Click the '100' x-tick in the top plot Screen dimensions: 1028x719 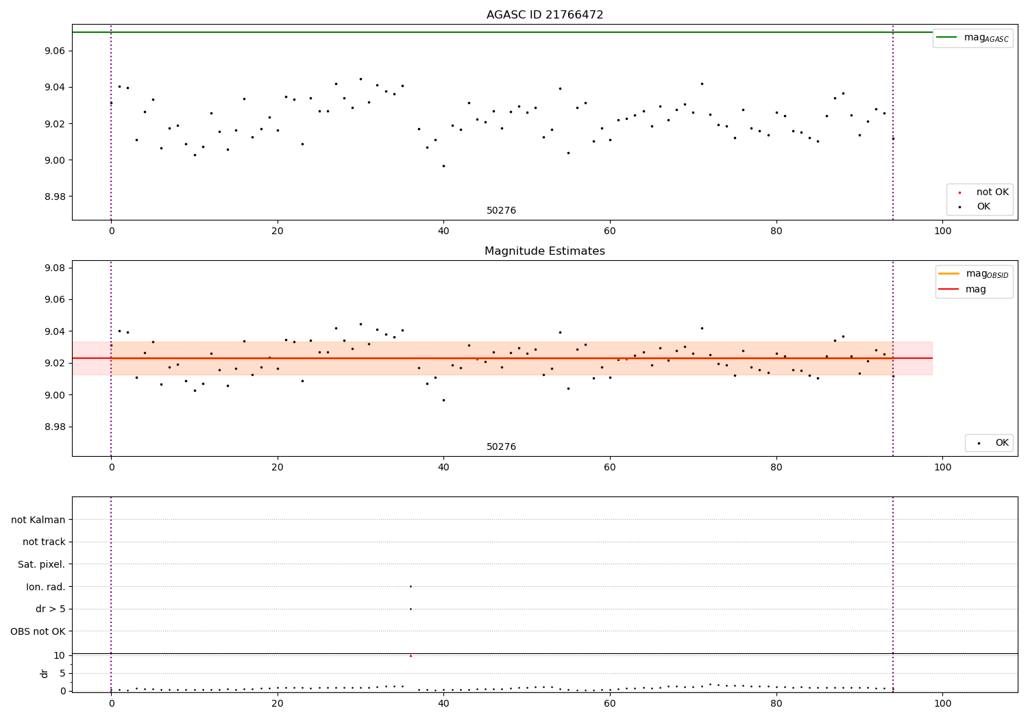click(942, 231)
